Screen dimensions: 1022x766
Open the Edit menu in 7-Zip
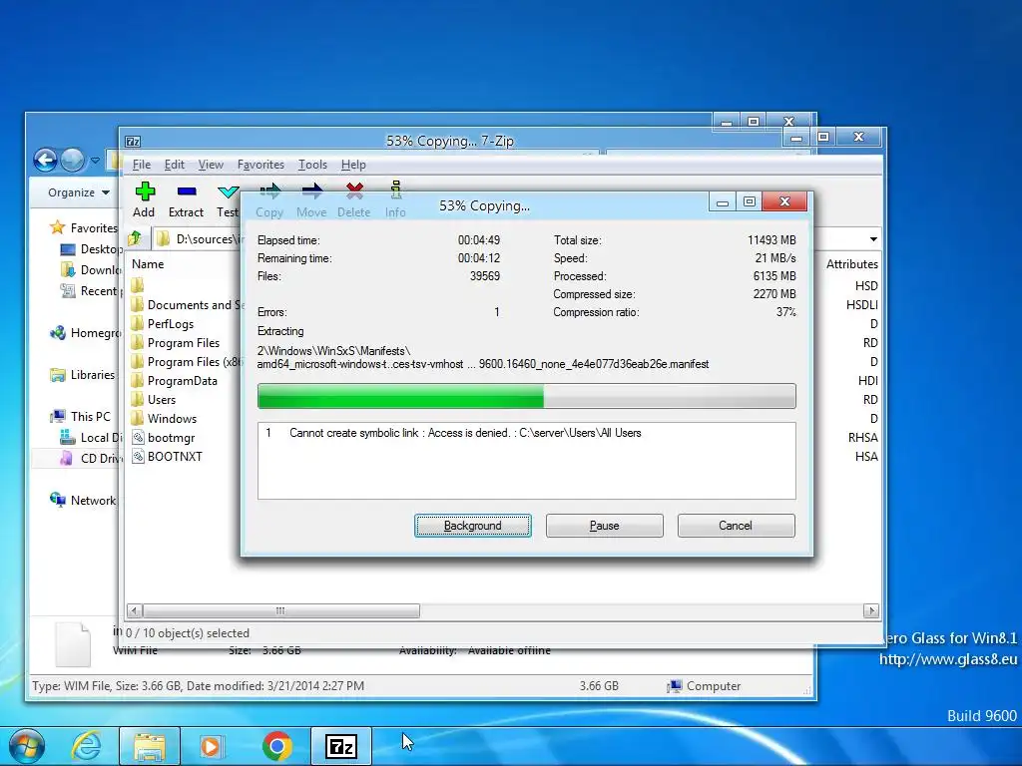click(174, 165)
